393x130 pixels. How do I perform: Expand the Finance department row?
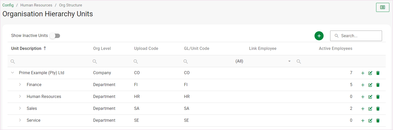coord(20,85)
